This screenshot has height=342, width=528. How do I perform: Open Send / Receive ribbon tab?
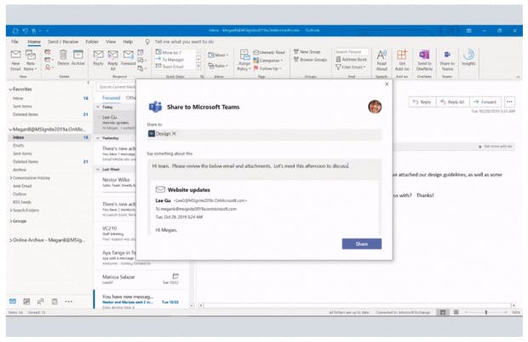tap(63, 42)
